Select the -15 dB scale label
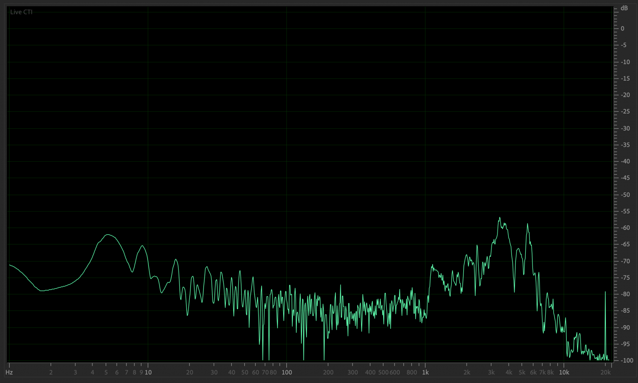Image resolution: width=638 pixels, height=383 pixels. coord(625,78)
